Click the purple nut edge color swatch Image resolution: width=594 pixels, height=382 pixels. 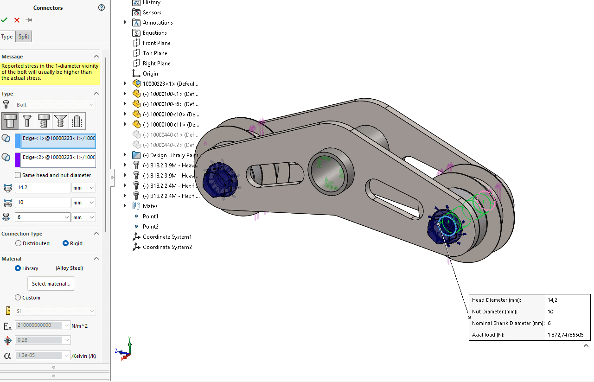(x=18, y=160)
